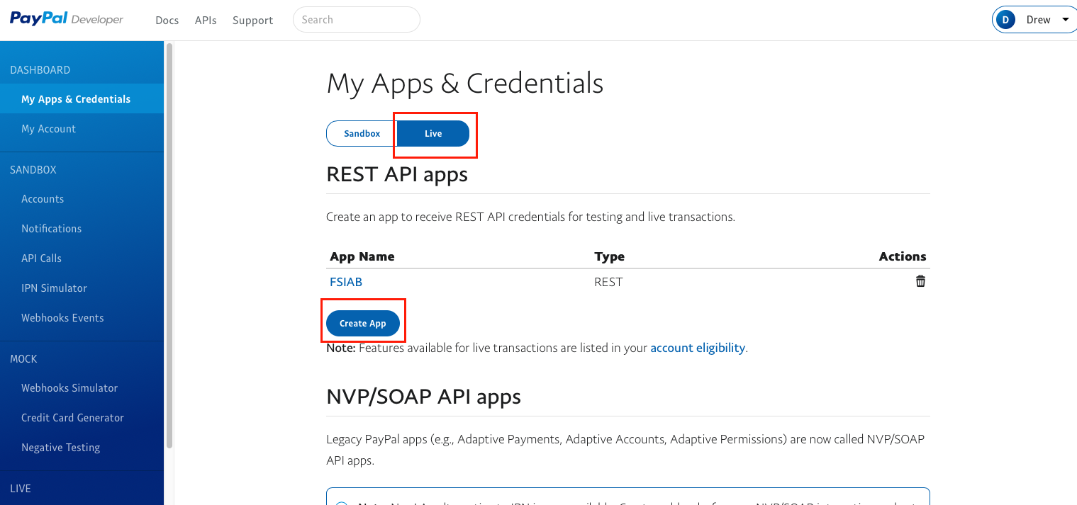Open the Docs menu
Screen dimensions: 1077x505
pos(167,20)
